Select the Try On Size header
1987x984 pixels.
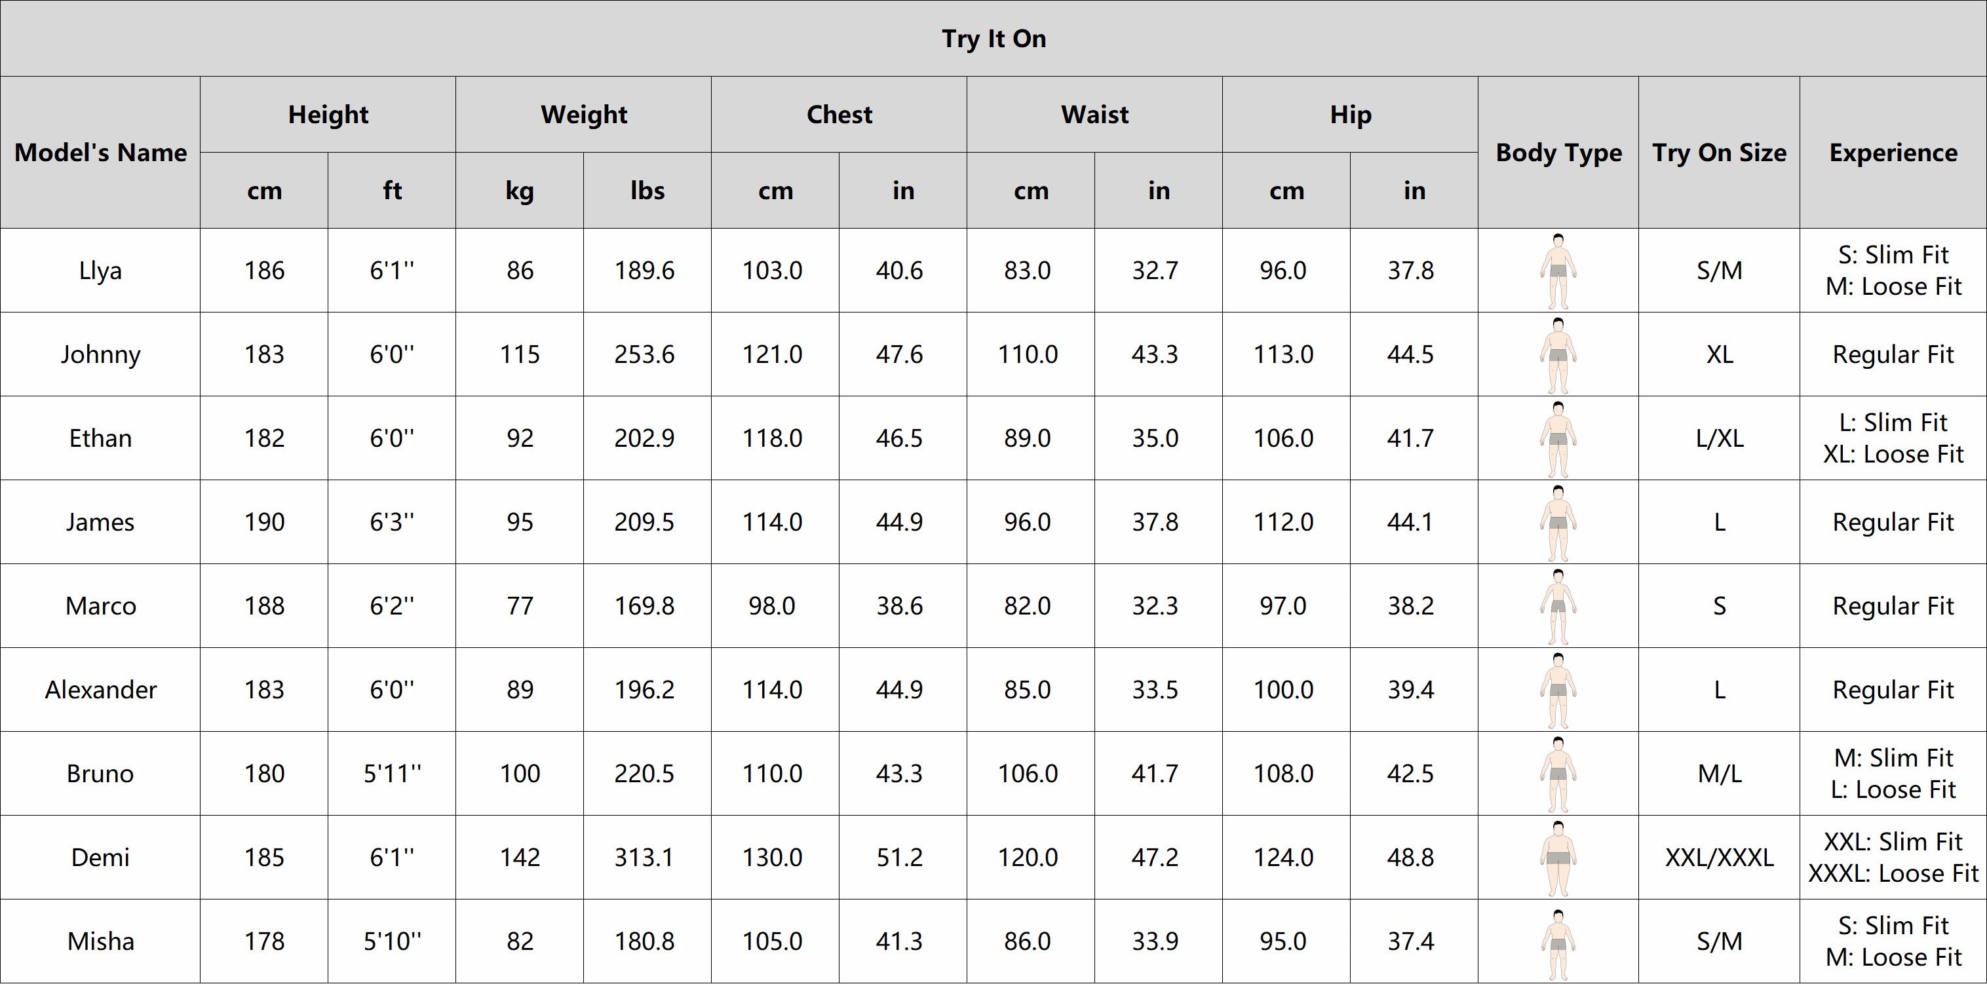[1718, 153]
